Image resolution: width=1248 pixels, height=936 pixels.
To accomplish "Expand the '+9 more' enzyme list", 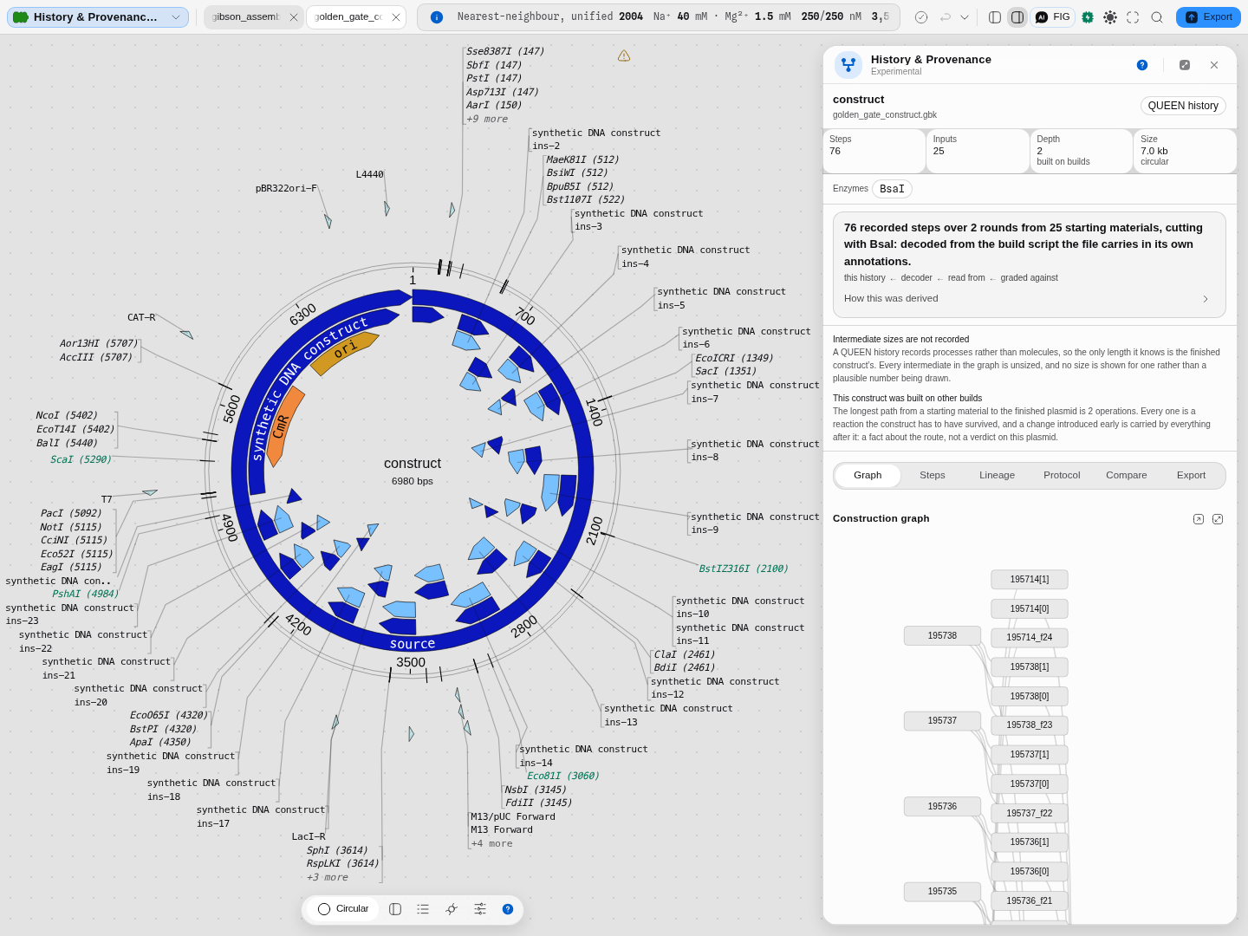I will click(x=487, y=120).
